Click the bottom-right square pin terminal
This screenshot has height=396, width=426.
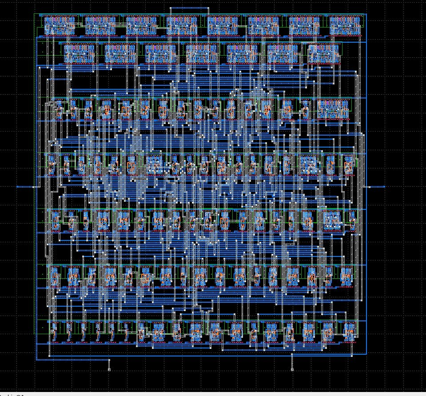click(292, 370)
